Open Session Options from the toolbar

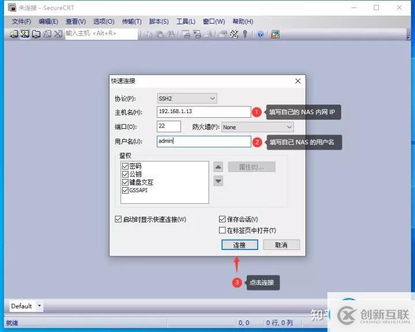(x=224, y=34)
